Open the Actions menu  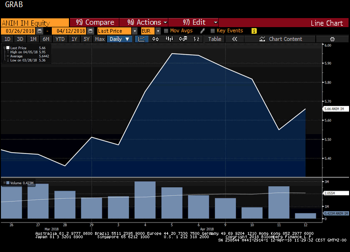tap(147, 22)
